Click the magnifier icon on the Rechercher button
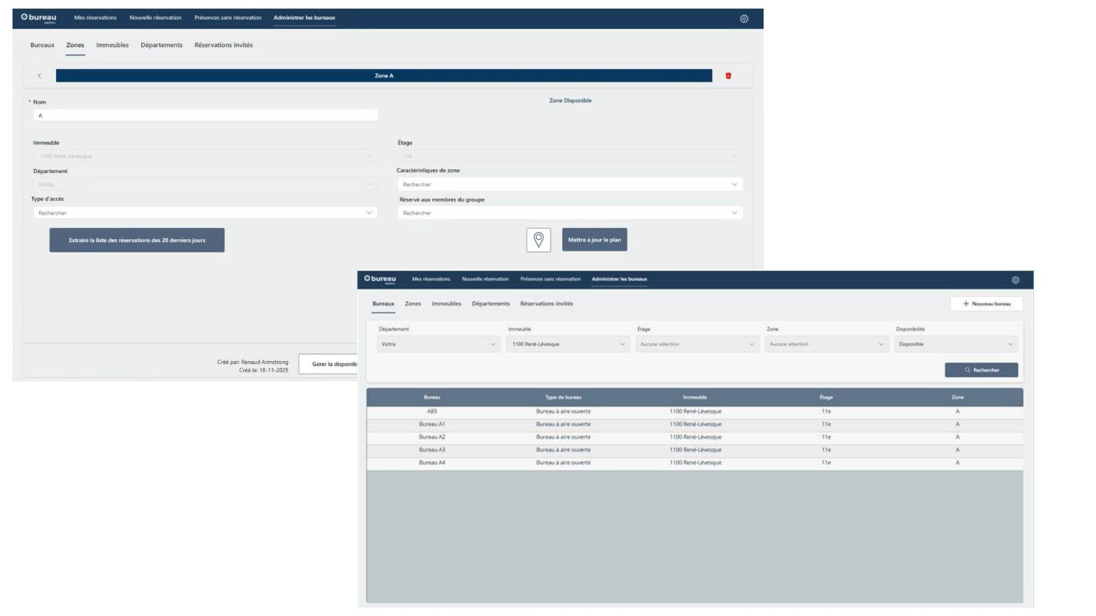Screen dimensions: 1096x616 [967, 370]
